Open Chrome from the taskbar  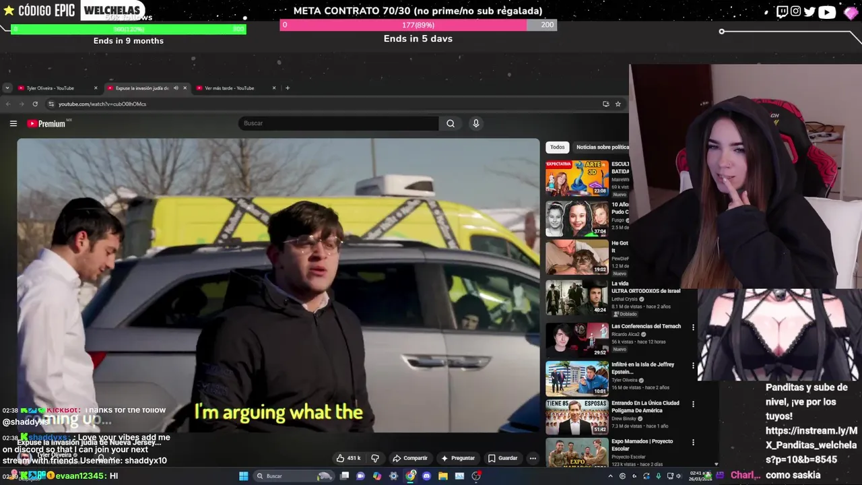click(x=410, y=476)
